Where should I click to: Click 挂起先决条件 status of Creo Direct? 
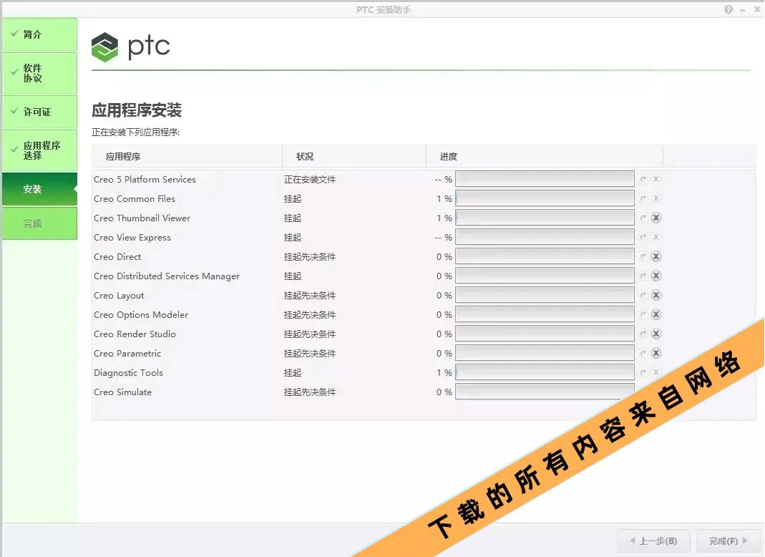[x=310, y=256]
